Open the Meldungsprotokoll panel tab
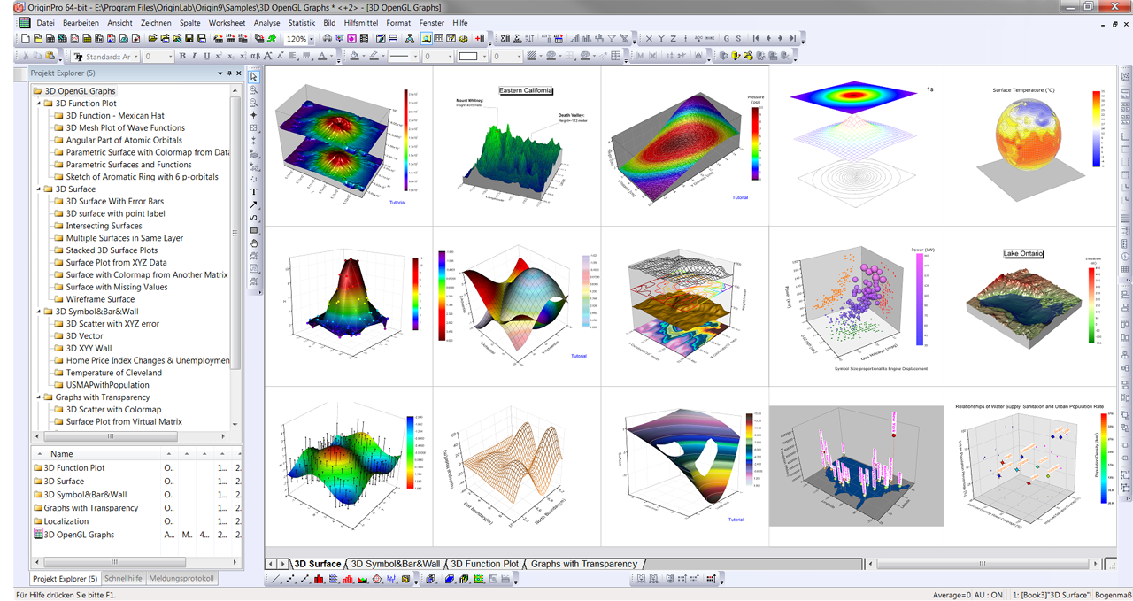1133x601 pixels. click(181, 579)
